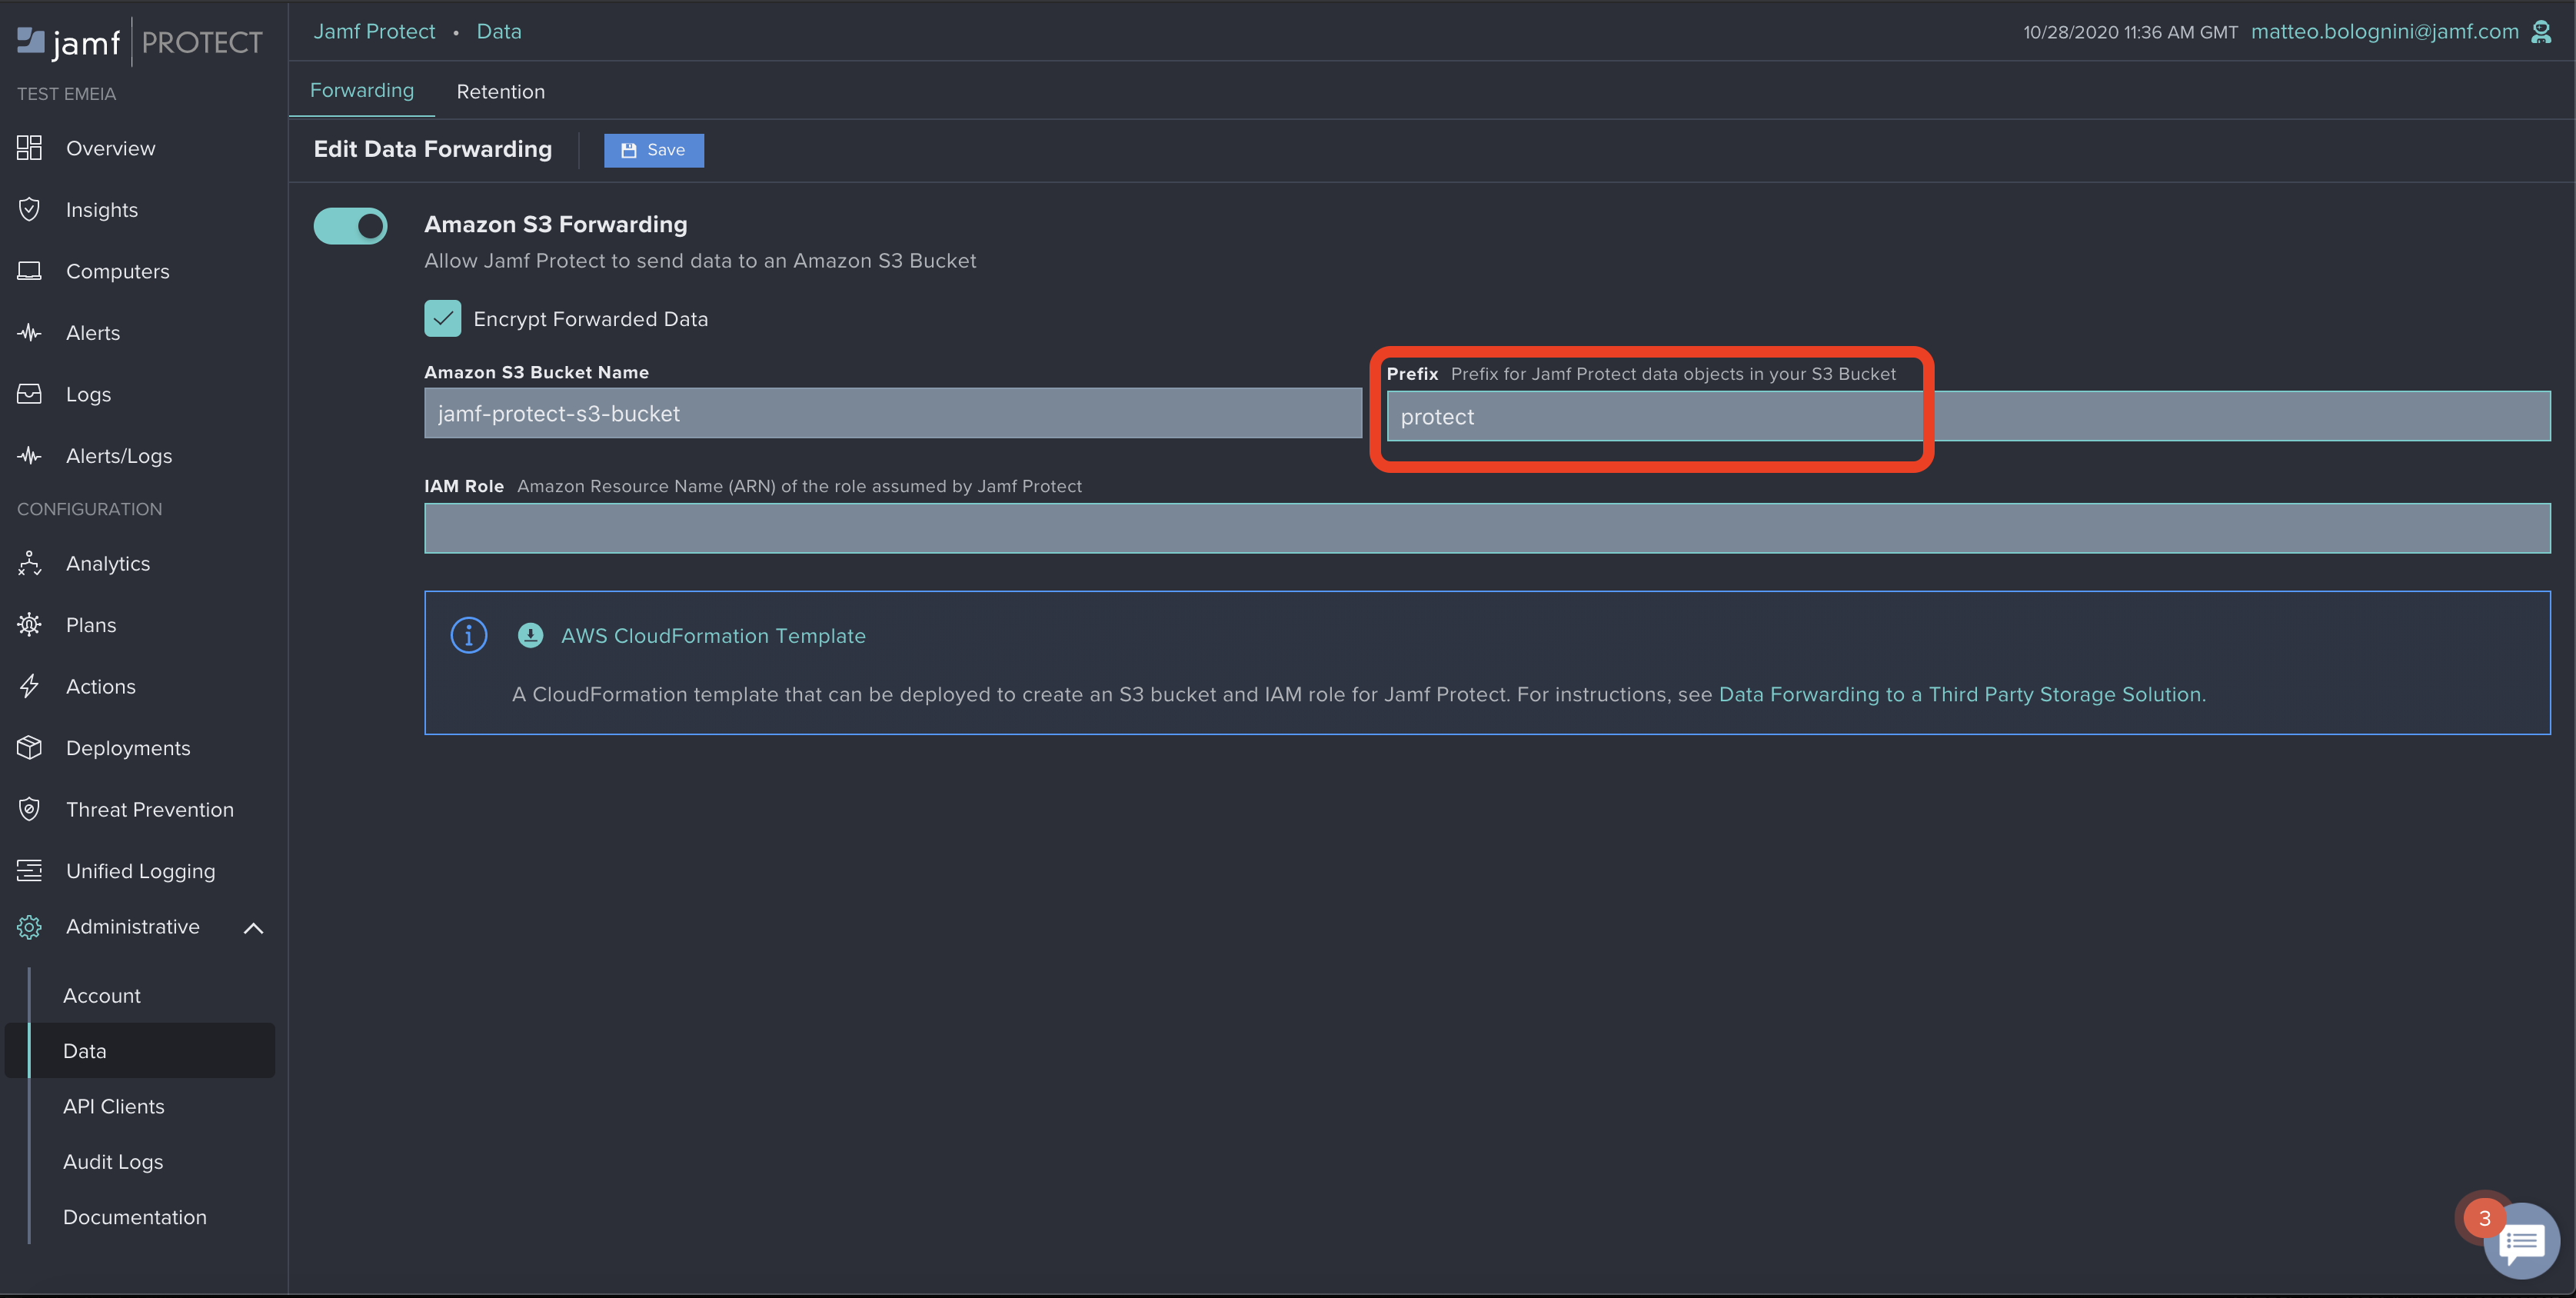Viewport: 2576px width, 1298px height.
Task: Click the Data breadcrumb link
Action: (499, 31)
